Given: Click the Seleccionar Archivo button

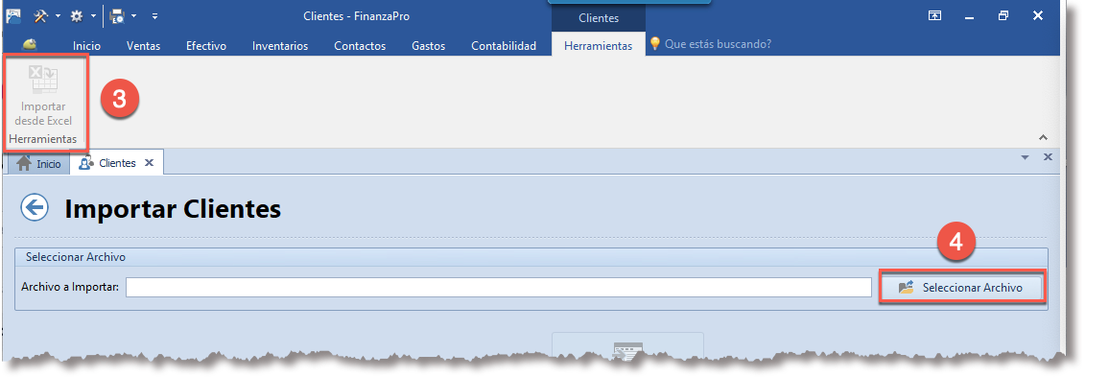Looking at the screenshot, I should click(961, 288).
